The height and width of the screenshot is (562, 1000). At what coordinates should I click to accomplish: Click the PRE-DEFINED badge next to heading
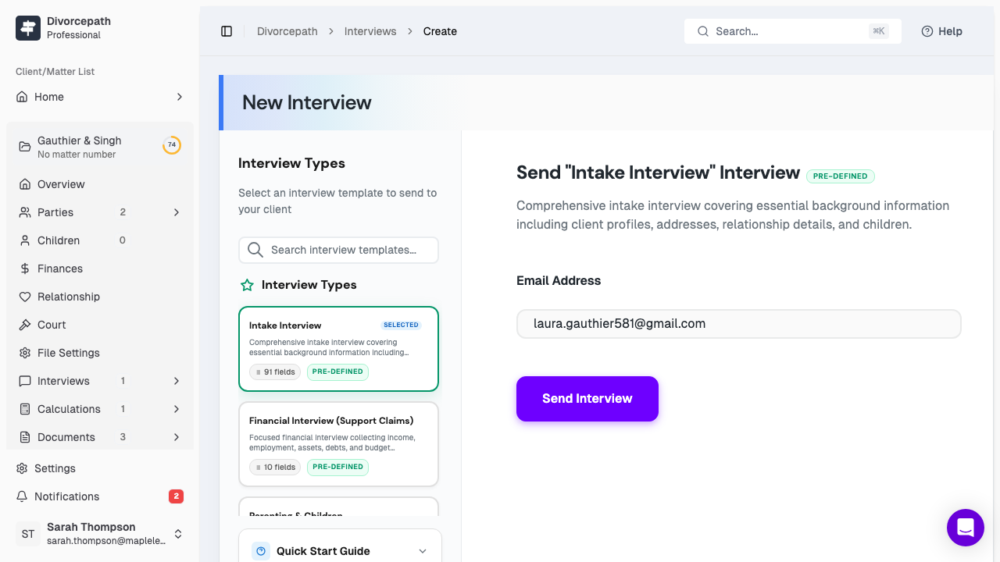pos(841,176)
